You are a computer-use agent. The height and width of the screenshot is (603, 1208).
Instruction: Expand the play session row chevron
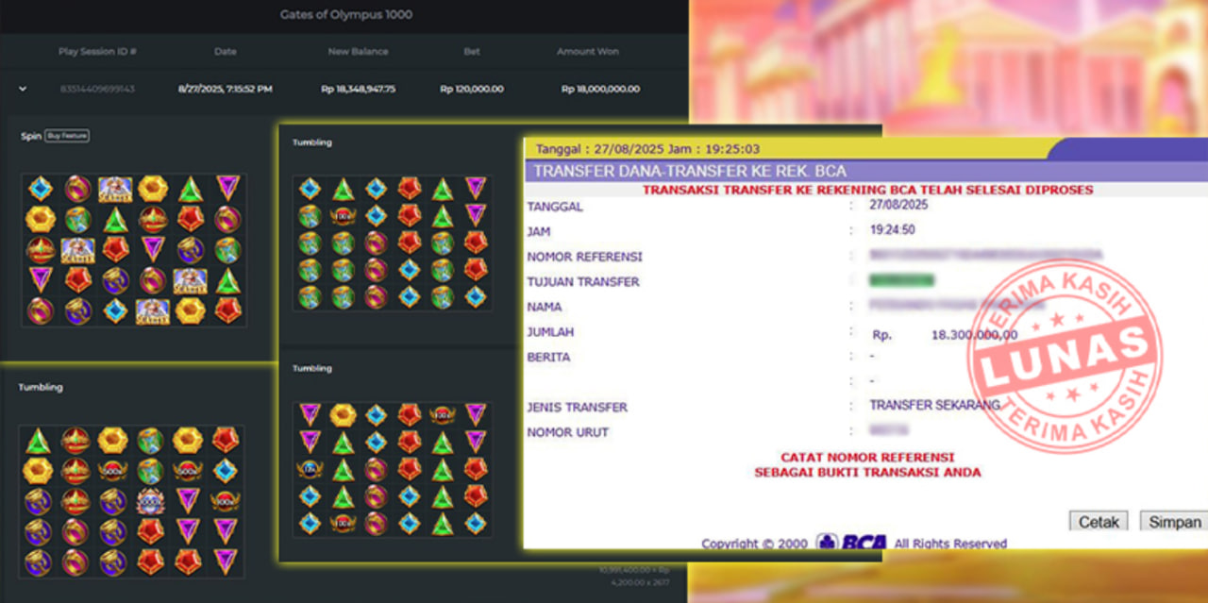point(23,89)
